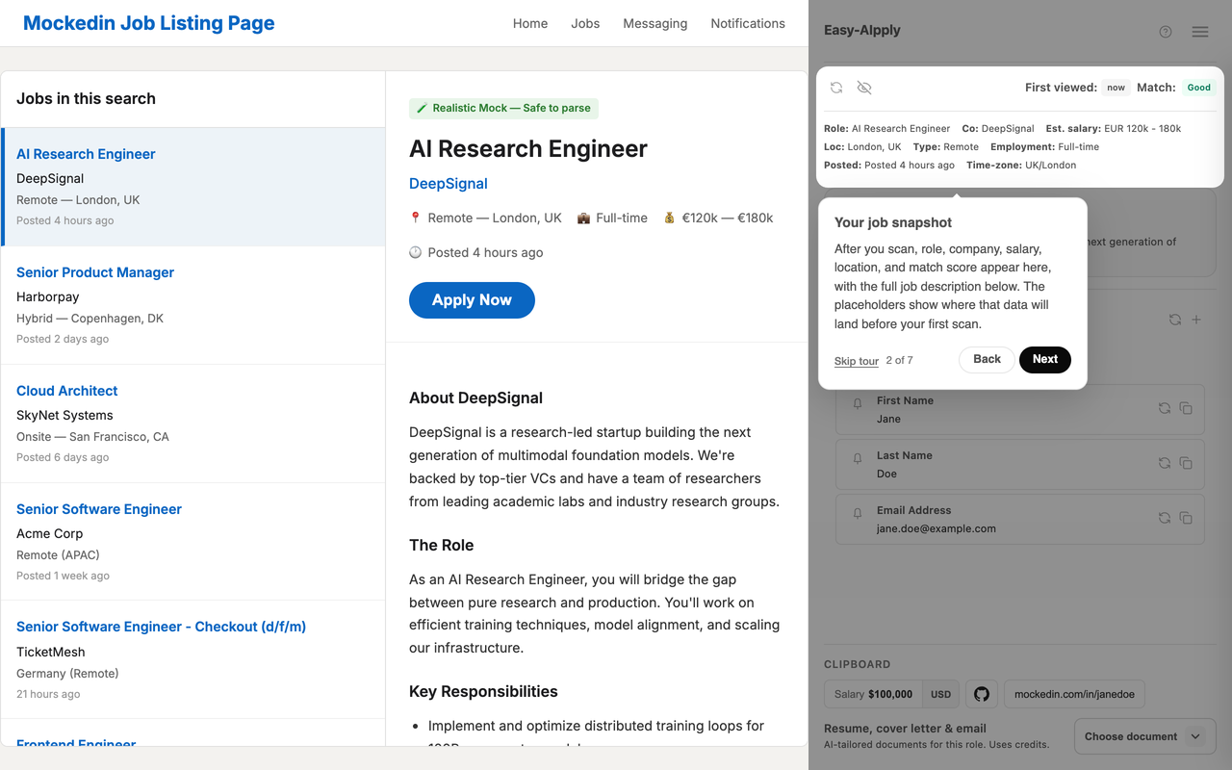This screenshot has height=770, width=1232.
Task: Click the Harborpay company name
Action: (x=48, y=297)
